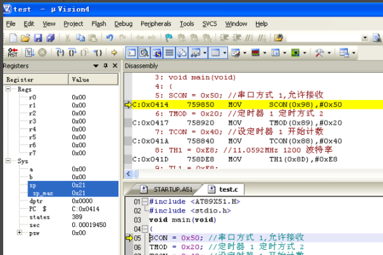Click the Disassembly horizontal scrollbar left arrow
The height and width of the screenshot is (255, 383).
click(128, 174)
